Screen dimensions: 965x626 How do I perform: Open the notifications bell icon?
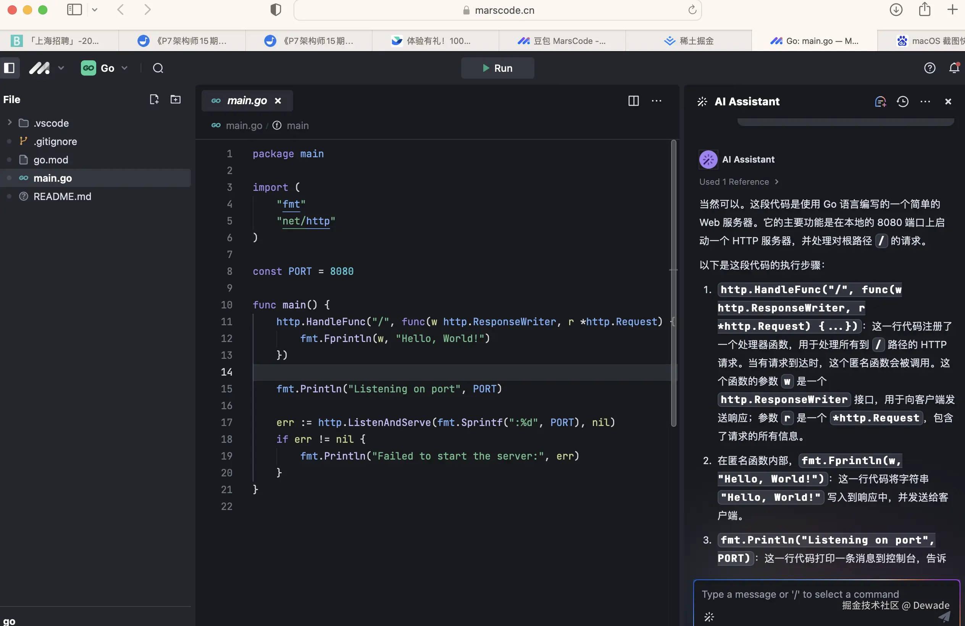pyautogui.click(x=954, y=68)
